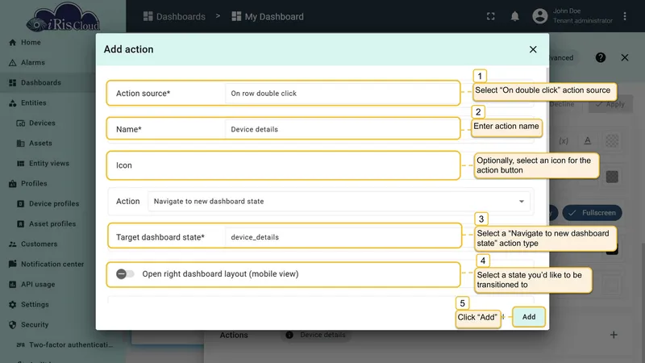Close the Add action dialog
This screenshot has width=645, height=363.
pos(533,49)
